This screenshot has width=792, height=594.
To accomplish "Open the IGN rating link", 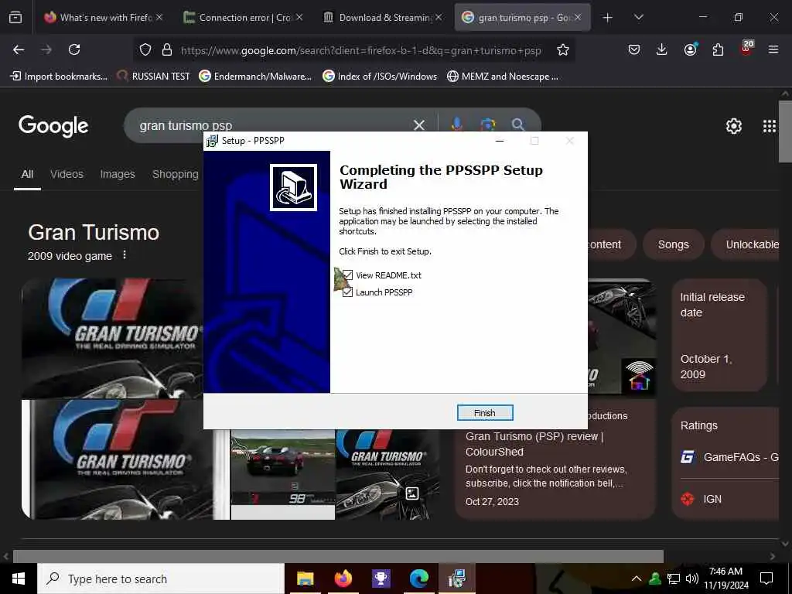I will coord(702,499).
